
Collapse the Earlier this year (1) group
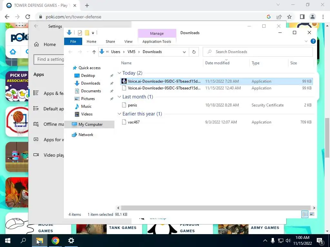pyautogui.click(x=119, y=114)
